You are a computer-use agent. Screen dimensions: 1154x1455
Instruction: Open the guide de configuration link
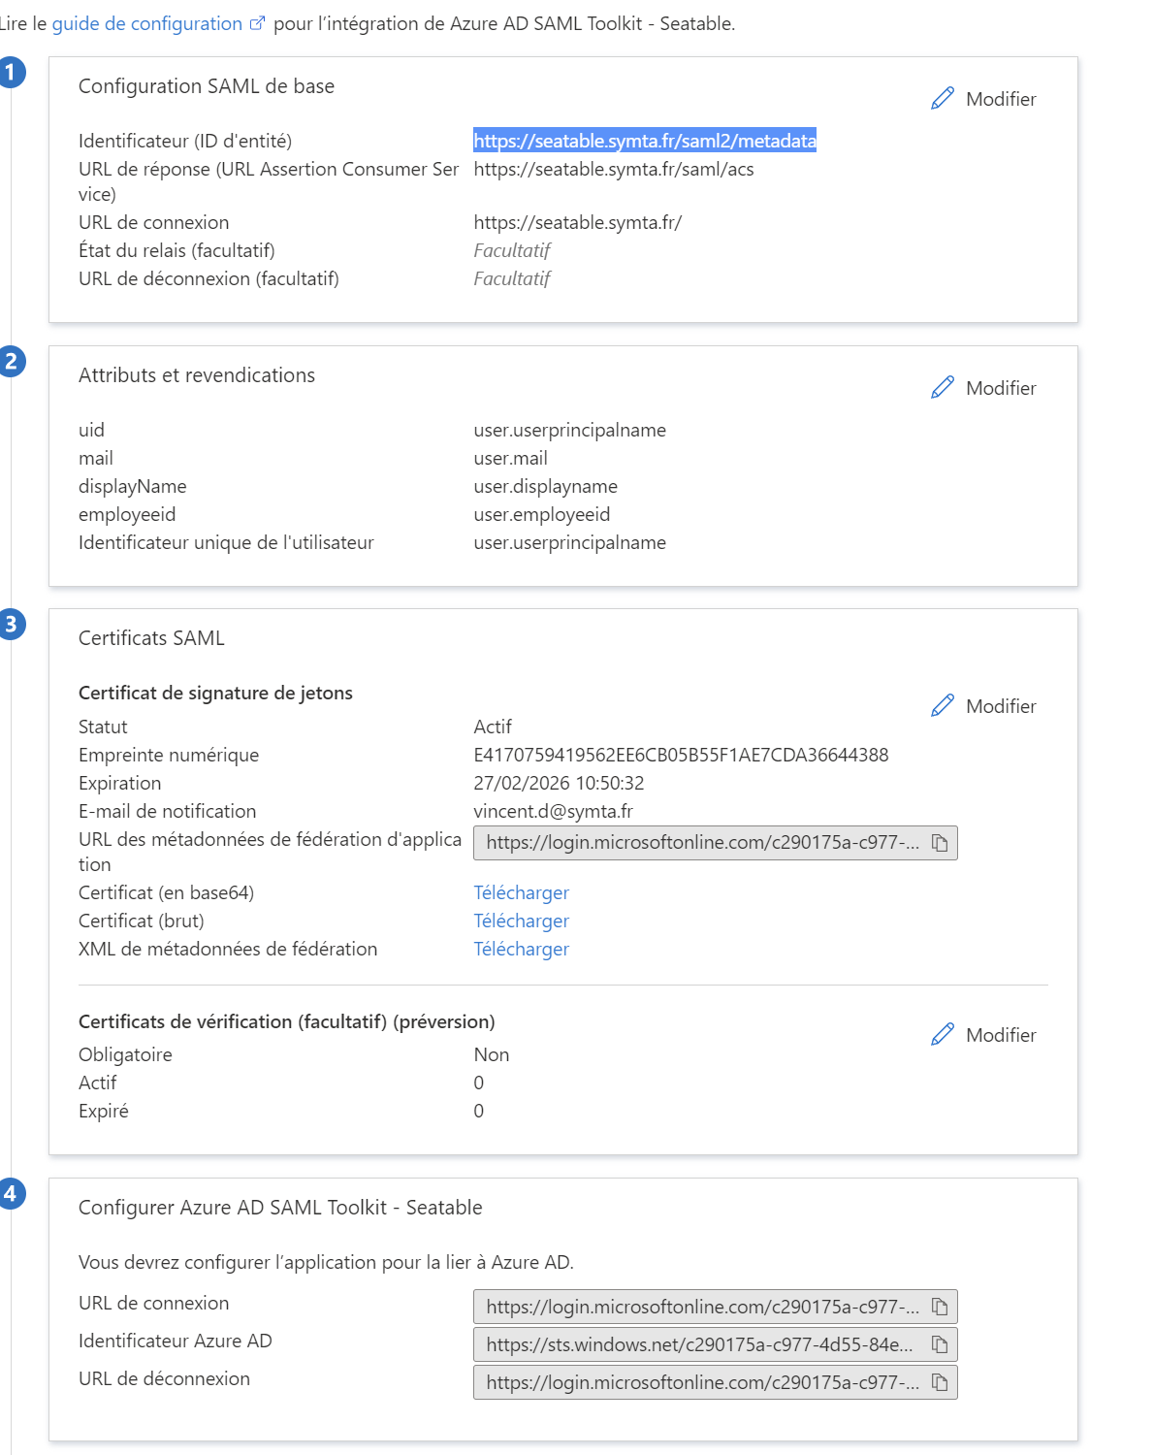point(146,24)
